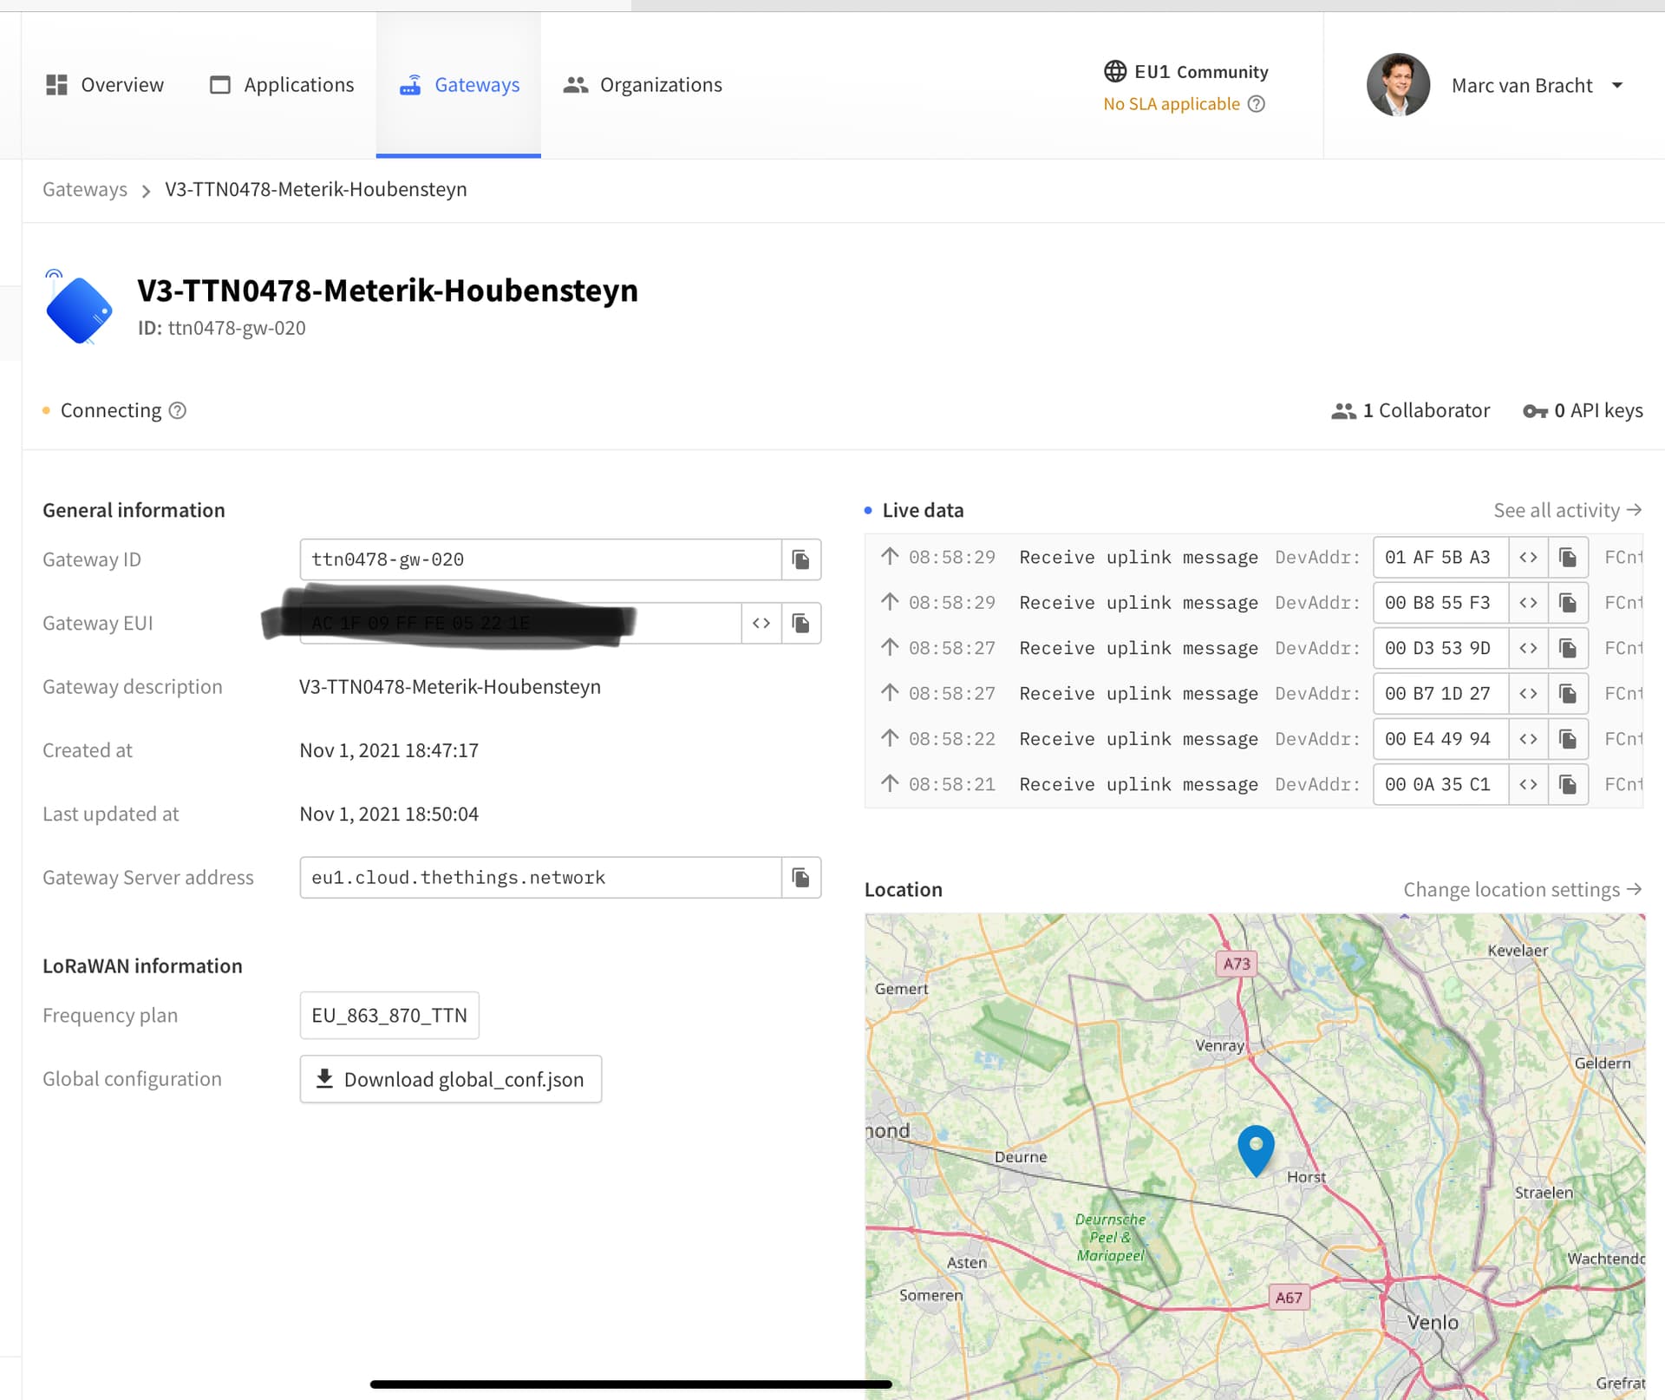Viewport: 1665px width, 1400px height.
Task: Click the No SLA applicable help icon
Action: click(x=1257, y=104)
